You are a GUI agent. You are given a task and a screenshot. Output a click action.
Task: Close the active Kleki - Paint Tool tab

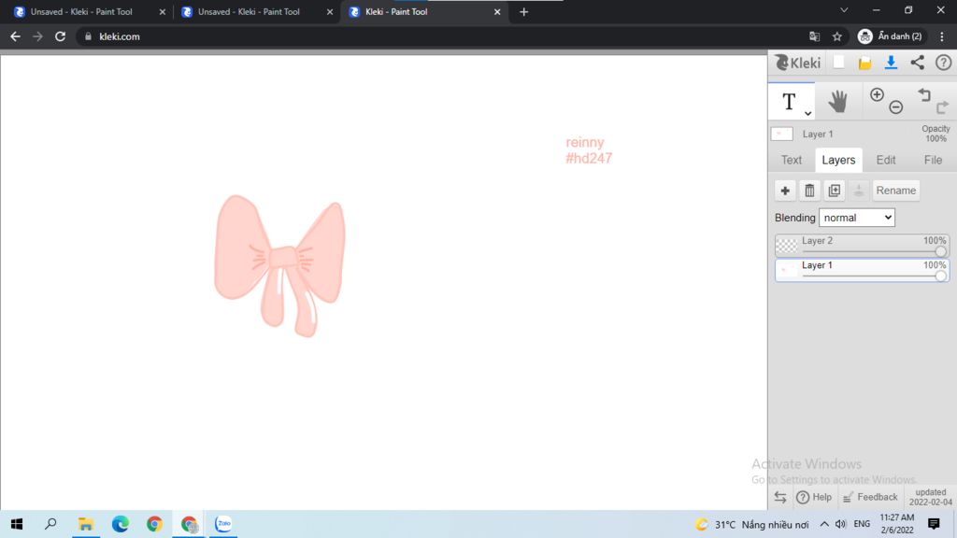(x=497, y=11)
